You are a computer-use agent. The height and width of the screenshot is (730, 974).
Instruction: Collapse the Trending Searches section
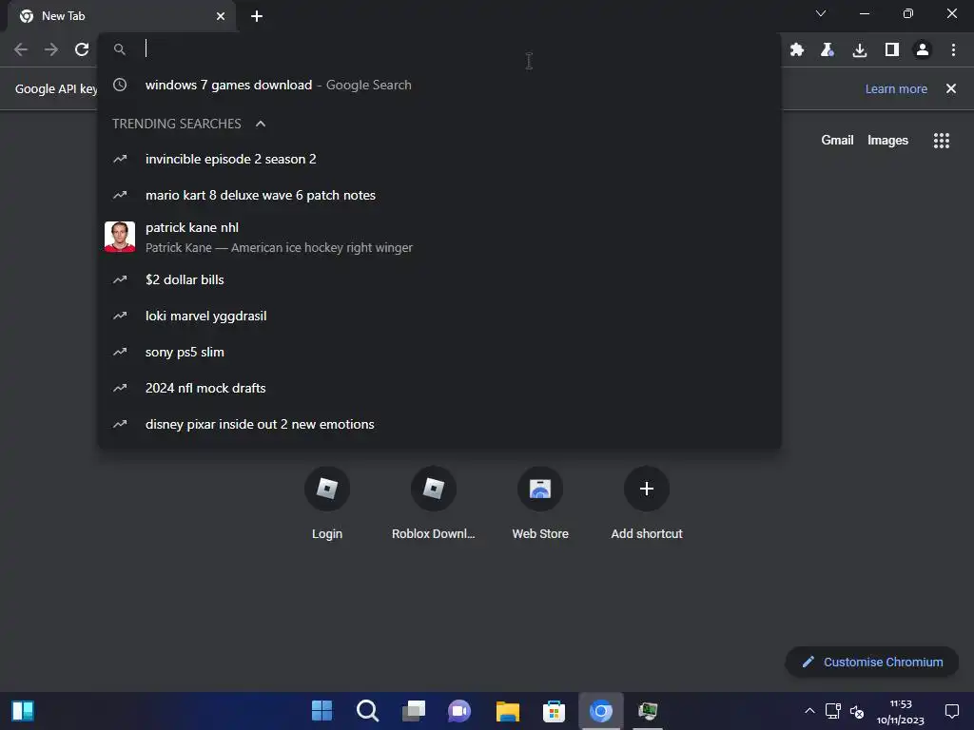pyautogui.click(x=261, y=124)
